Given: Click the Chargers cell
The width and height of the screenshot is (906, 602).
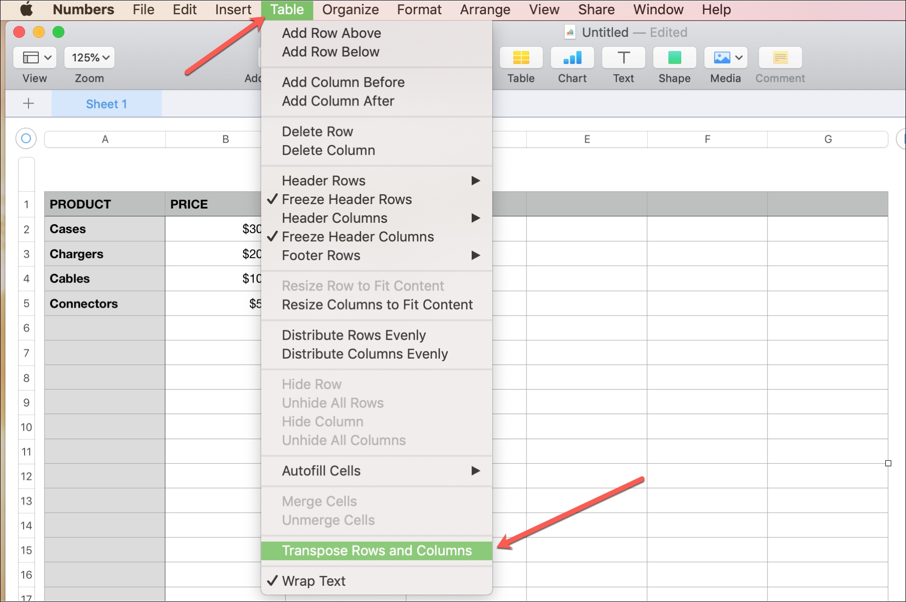Looking at the screenshot, I should click(105, 254).
